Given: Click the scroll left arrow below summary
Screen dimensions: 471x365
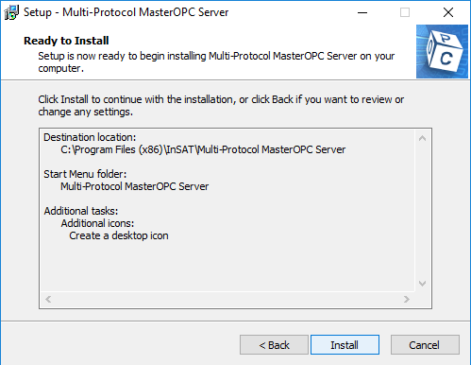Looking at the screenshot, I should (48, 299).
